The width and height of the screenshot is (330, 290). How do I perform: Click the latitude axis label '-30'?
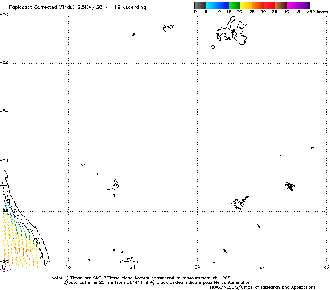(x=4, y=261)
